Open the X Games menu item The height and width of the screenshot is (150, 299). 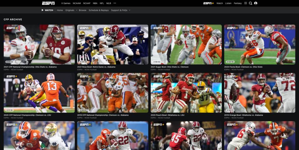tap(66, 3)
